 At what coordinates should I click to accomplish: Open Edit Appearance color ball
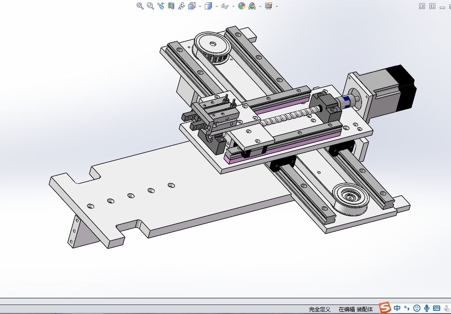pyautogui.click(x=242, y=6)
